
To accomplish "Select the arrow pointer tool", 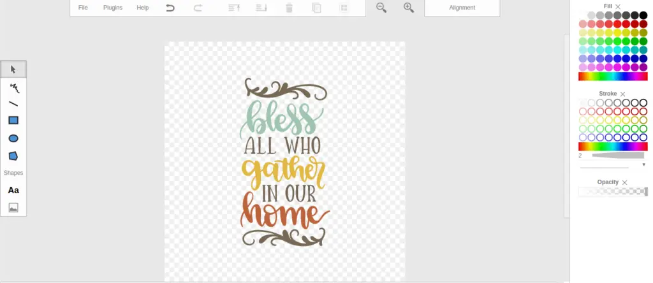I will [x=13, y=69].
